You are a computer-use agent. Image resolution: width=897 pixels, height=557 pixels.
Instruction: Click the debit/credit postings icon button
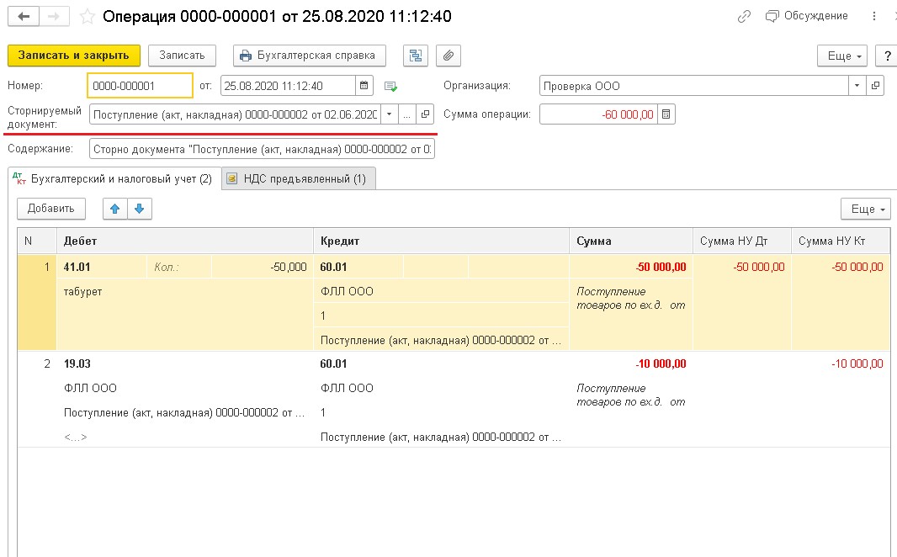[415, 56]
